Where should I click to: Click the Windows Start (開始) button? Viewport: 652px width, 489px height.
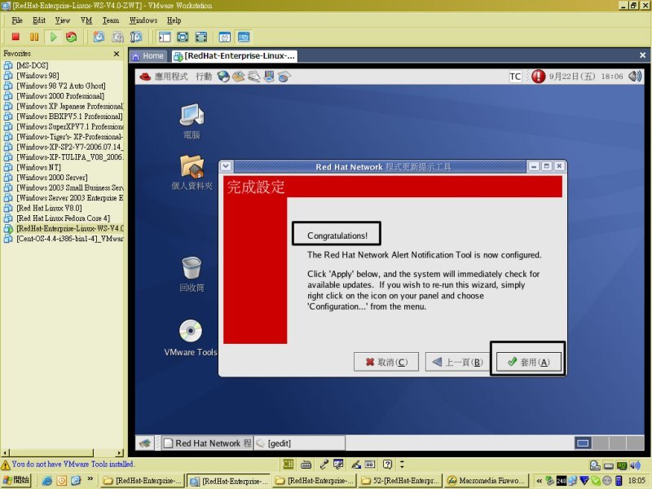15,481
